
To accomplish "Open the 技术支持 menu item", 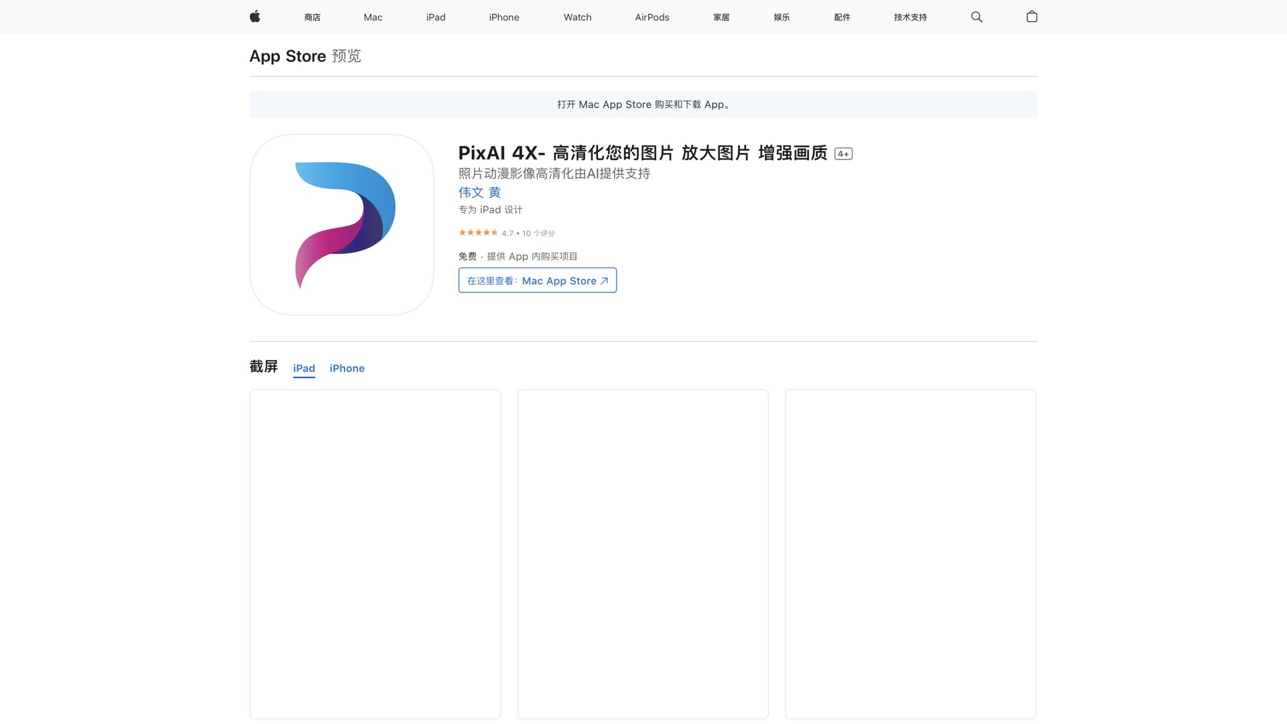I will [909, 17].
